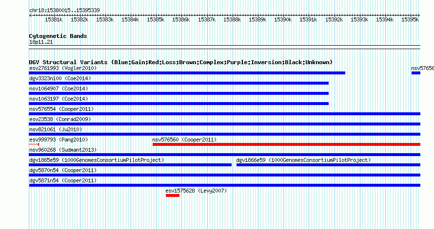Click the 15395k ruler position
Viewport: 434px width, 229px height.
click(410, 19)
